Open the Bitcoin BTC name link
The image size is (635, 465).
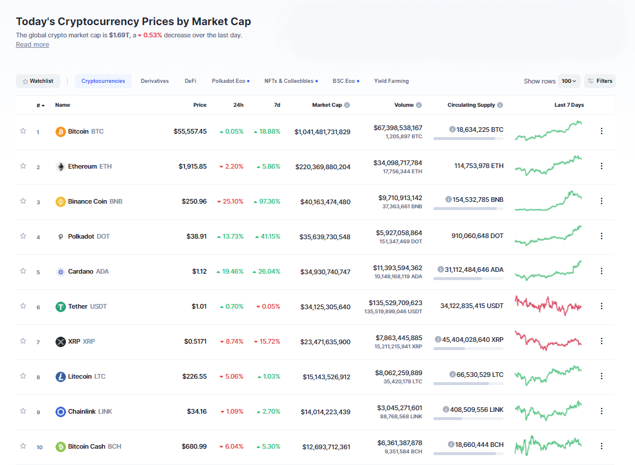(x=86, y=132)
